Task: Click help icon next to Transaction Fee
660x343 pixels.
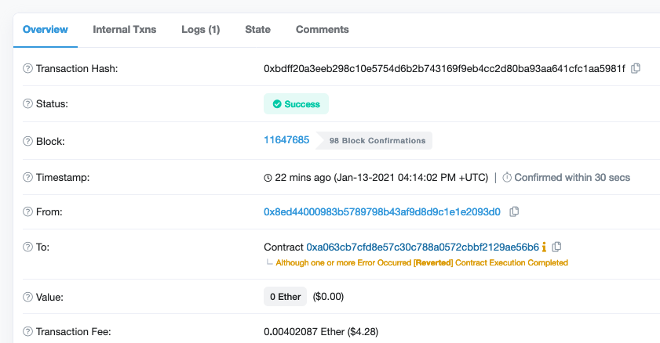Action: (27, 332)
